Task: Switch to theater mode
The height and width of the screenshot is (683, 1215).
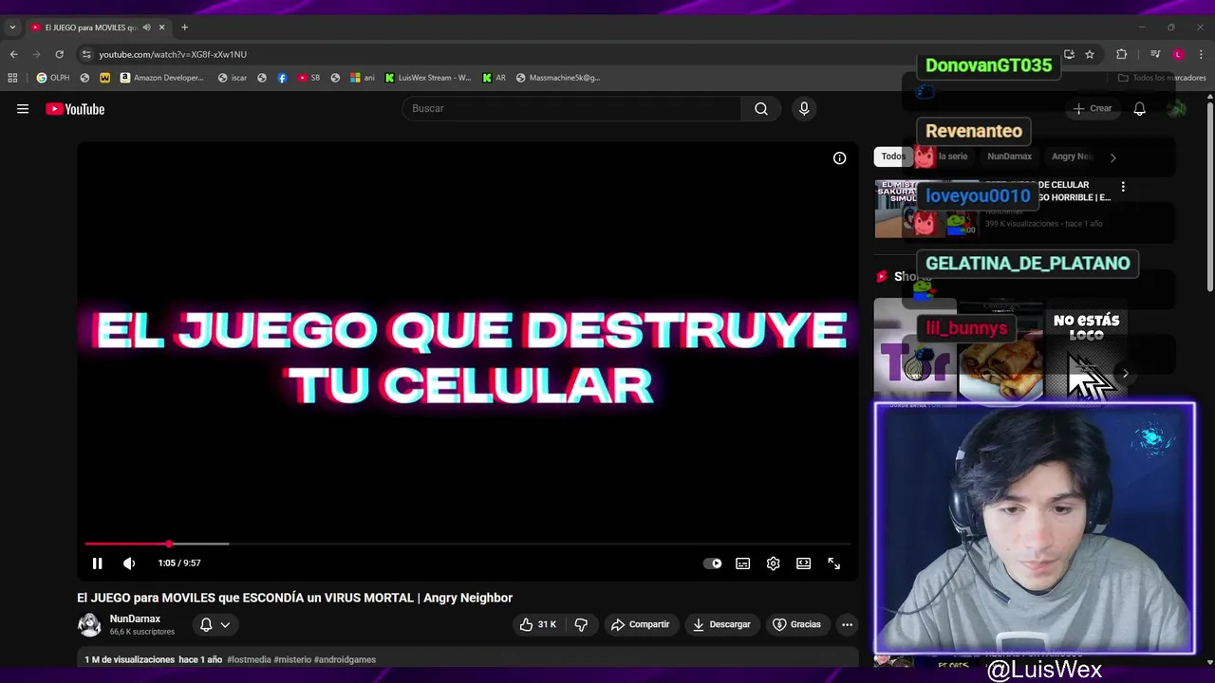Action: pos(803,563)
